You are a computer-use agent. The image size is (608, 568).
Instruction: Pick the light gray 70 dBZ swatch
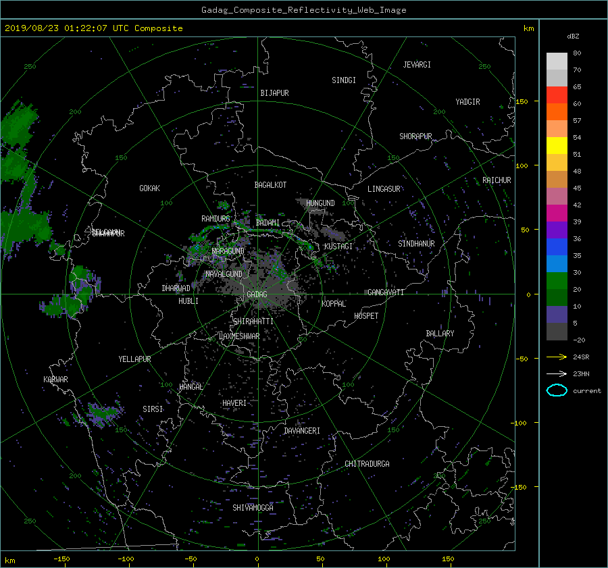click(x=557, y=61)
